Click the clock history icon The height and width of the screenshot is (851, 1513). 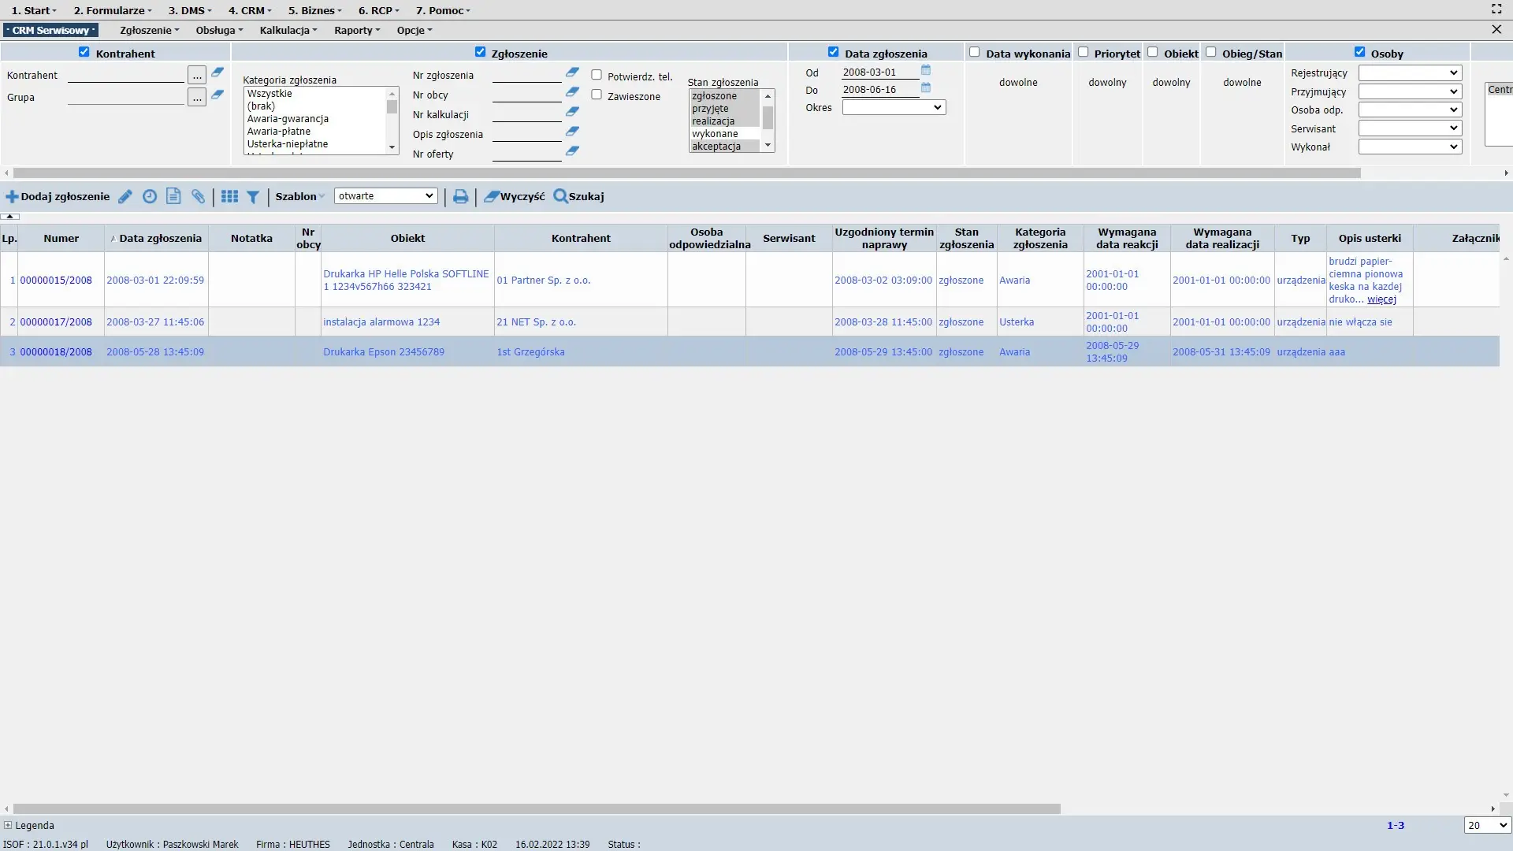[x=150, y=197]
